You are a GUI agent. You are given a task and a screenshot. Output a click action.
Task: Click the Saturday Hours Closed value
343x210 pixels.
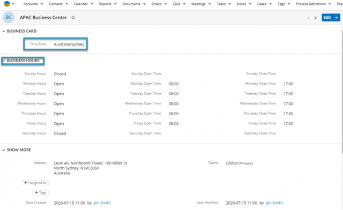tap(60, 133)
